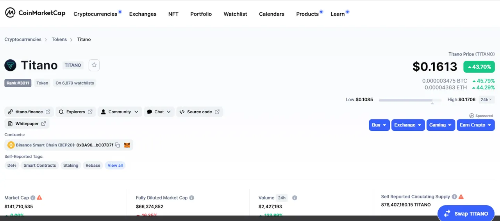
Task: Go to Portfolio
Action: pyautogui.click(x=201, y=14)
